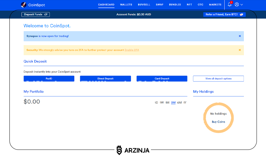Choose the PayID deposit button
The width and height of the screenshot is (266, 159).
point(49,78)
